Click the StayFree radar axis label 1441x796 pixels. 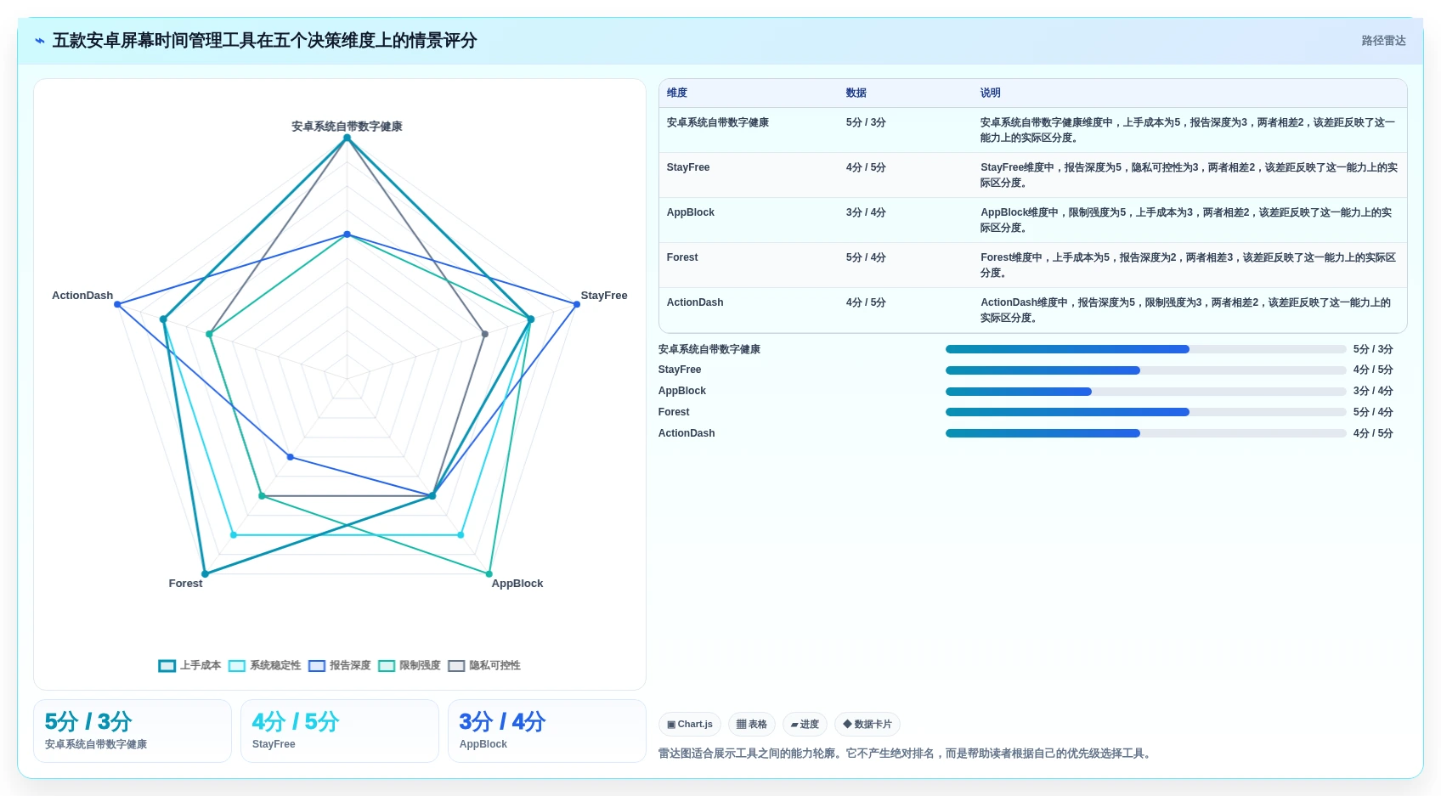604,296
